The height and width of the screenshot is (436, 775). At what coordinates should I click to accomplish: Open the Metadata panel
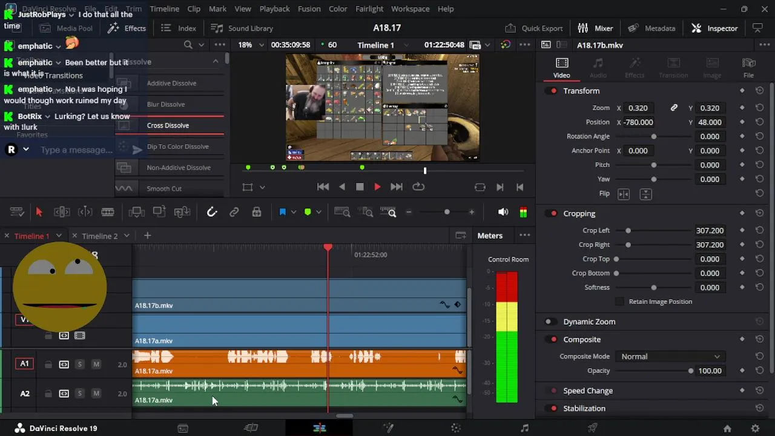click(651, 28)
